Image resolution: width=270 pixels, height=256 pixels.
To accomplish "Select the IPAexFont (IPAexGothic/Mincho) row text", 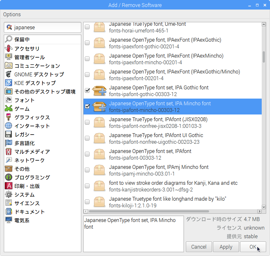I will click(x=174, y=75).
